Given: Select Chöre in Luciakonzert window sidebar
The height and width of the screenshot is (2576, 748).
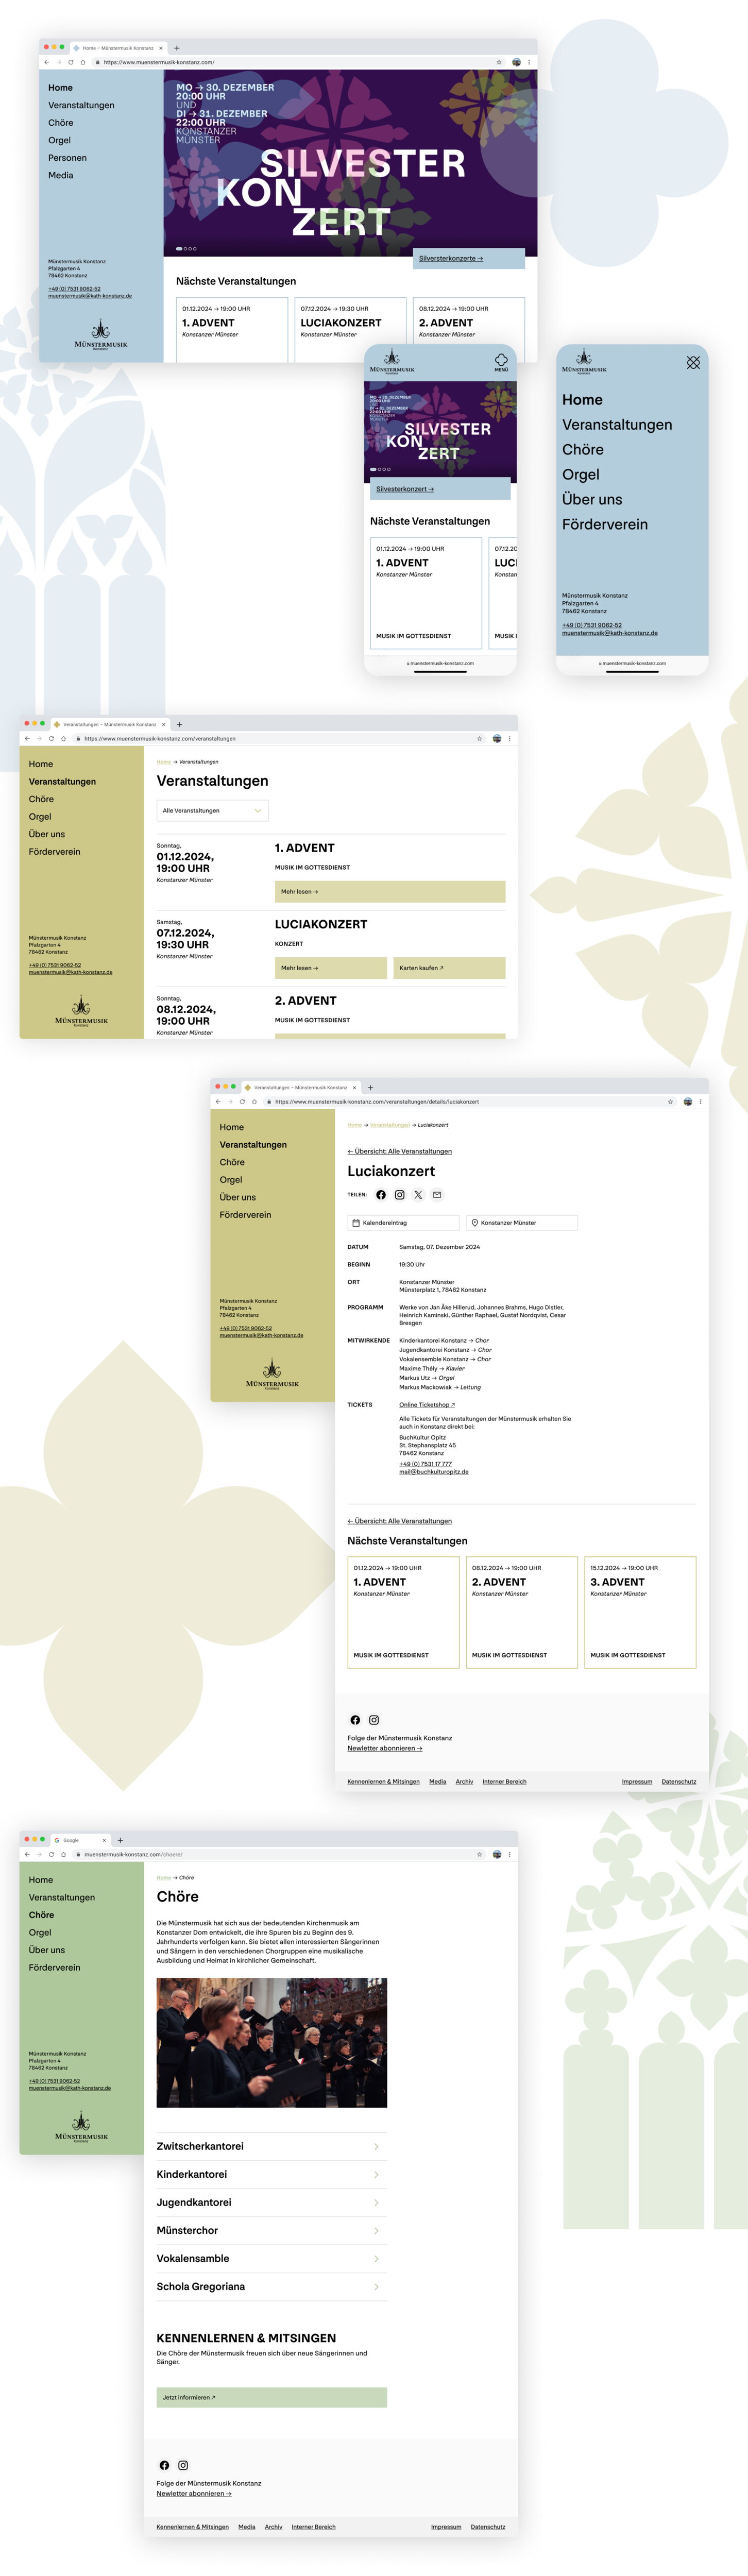Looking at the screenshot, I should 232,1162.
